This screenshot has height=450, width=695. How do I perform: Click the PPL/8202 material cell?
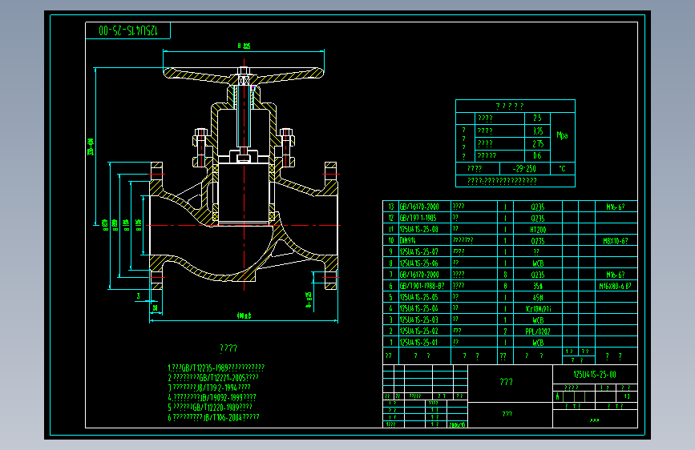click(x=538, y=331)
